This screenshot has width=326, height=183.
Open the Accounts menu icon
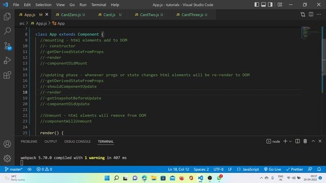point(7,144)
